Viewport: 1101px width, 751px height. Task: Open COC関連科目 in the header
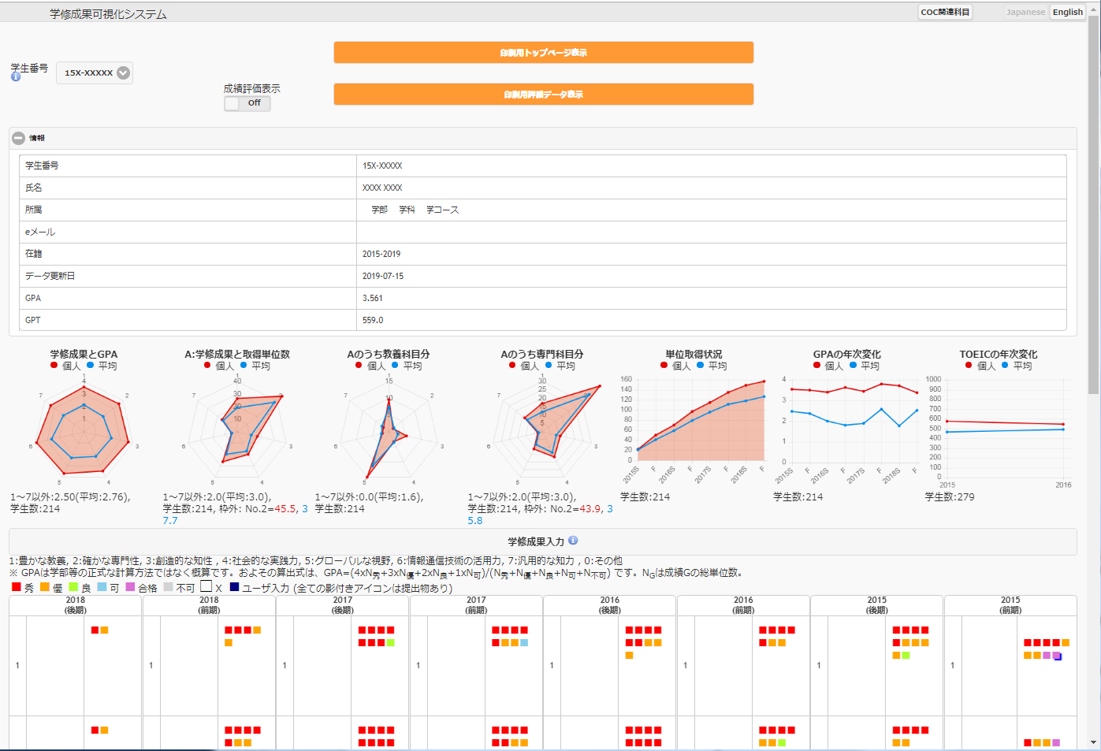944,12
